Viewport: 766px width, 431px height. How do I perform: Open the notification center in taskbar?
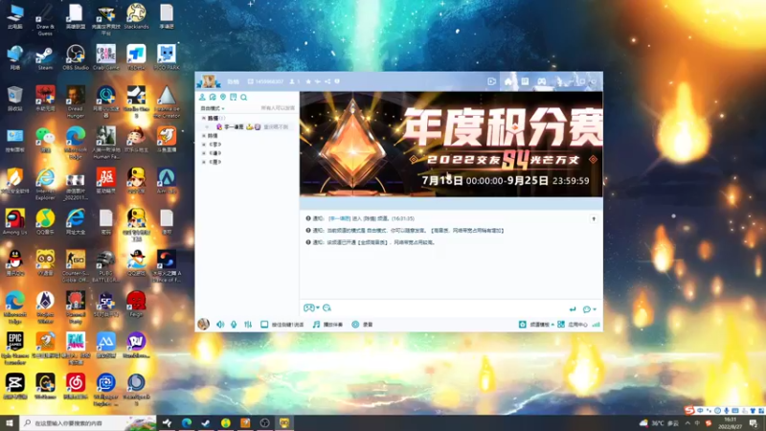click(754, 422)
